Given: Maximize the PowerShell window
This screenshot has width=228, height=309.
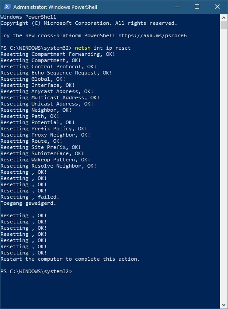Looking at the screenshot, I should (197, 7).
